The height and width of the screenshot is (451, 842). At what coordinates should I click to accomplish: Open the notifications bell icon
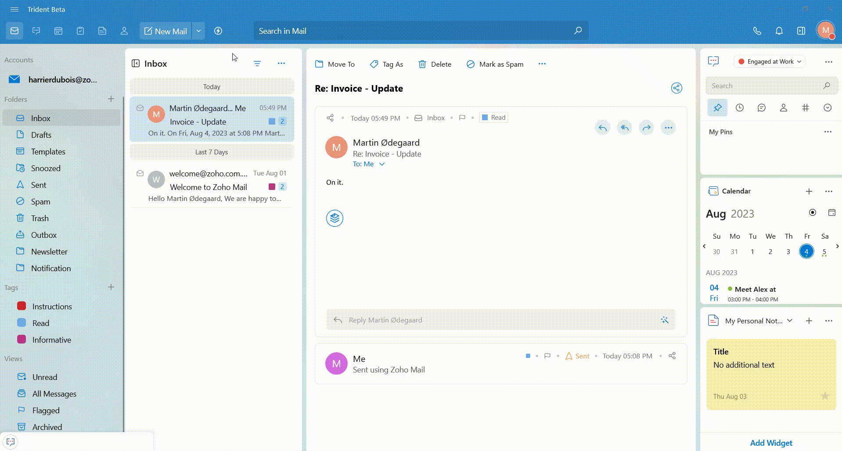point(779,31)
